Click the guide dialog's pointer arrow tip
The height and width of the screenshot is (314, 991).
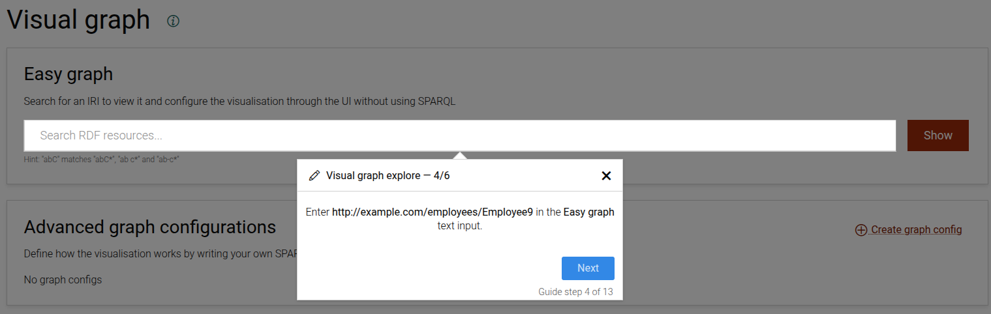coord(460,154)
